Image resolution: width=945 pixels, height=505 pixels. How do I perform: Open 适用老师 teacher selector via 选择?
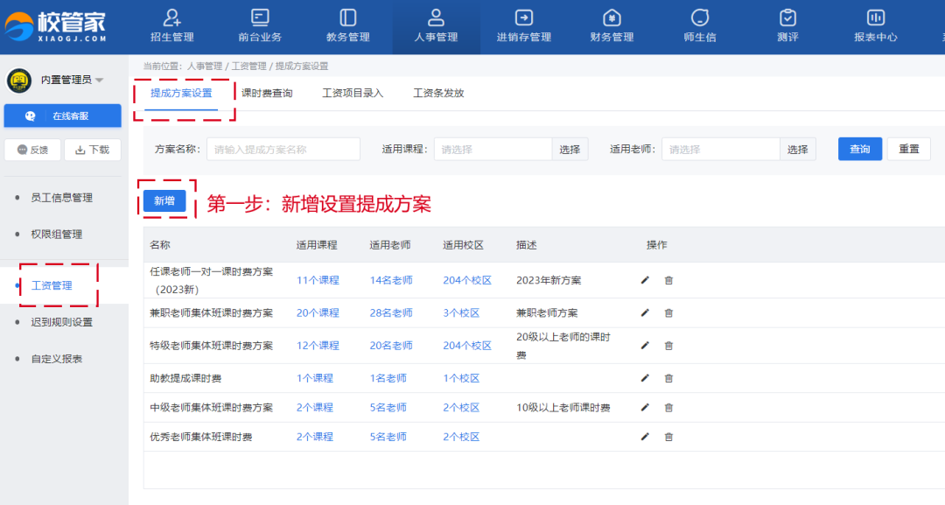point(797,150)
